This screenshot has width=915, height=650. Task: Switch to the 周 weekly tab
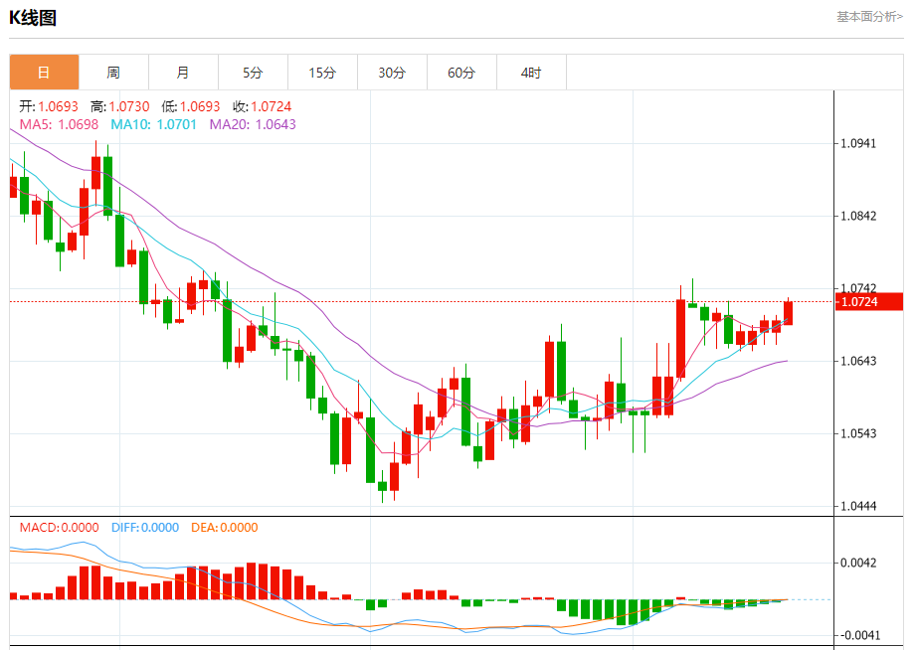tap(113, 73)
